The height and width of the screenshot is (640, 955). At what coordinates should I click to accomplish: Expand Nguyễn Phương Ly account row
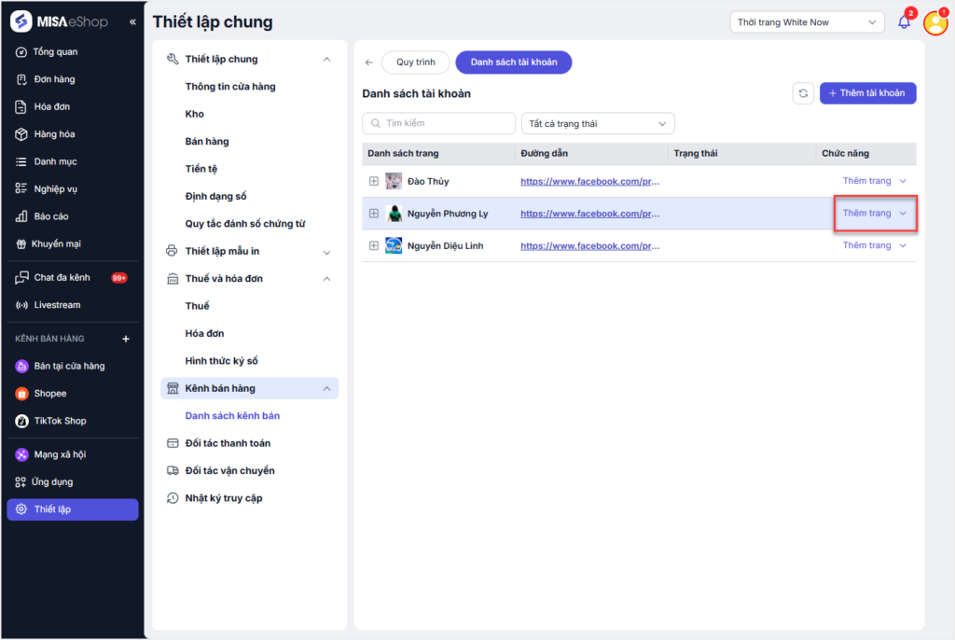point(374,214)
